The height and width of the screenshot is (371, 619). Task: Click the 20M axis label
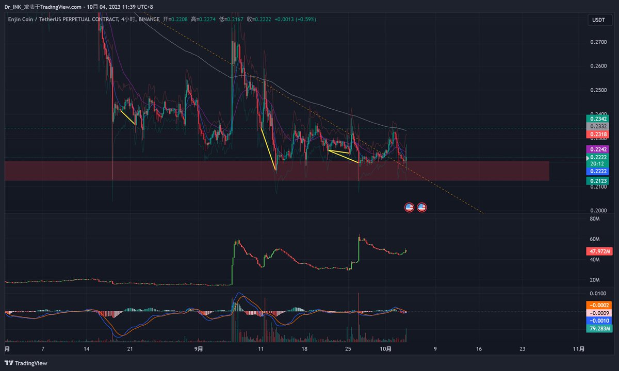(595, 280)
